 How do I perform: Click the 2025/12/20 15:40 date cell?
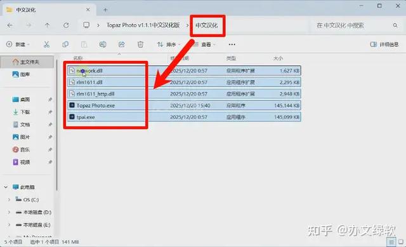pos(190,105)
